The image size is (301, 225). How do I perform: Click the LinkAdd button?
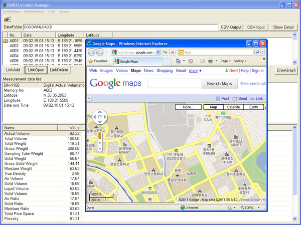(13, 70)
